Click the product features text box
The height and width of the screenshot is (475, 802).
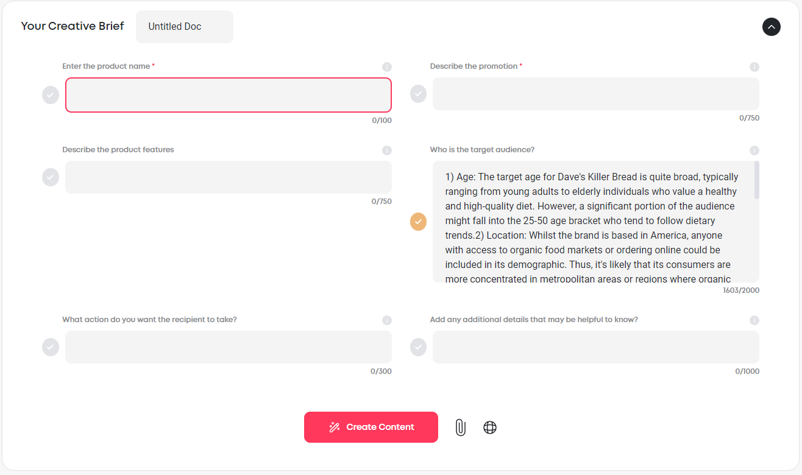coord(229,177)
